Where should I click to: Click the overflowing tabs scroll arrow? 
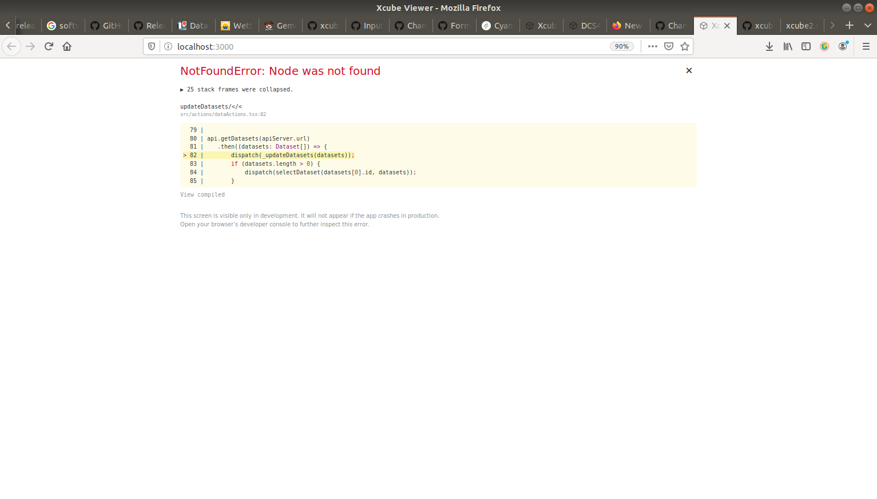pyautogui.click(x=832, y=25)
